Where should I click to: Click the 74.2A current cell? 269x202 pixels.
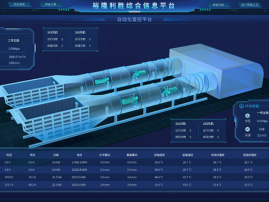(x=32, y=177)
